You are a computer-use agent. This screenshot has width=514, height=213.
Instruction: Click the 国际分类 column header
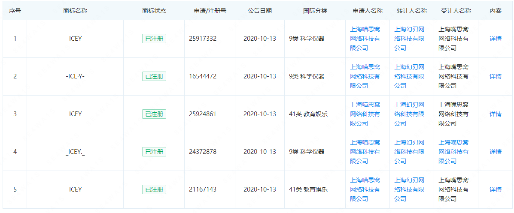pyautogui.click(x=315, y=11)
